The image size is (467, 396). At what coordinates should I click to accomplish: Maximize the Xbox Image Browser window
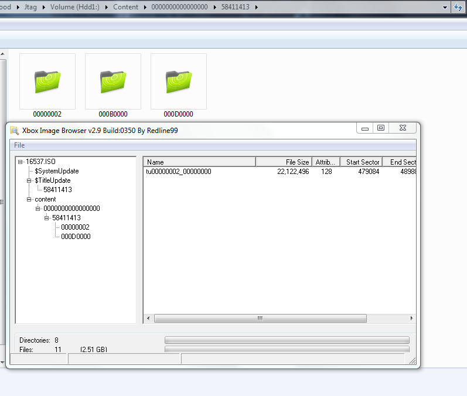click(381, 128)
